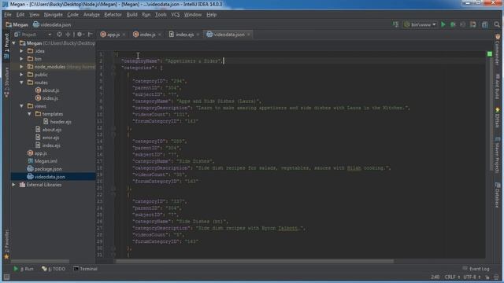Click the editor horizontal scrollbar
The width and height of the screenshot is (504, 283).
254,261
